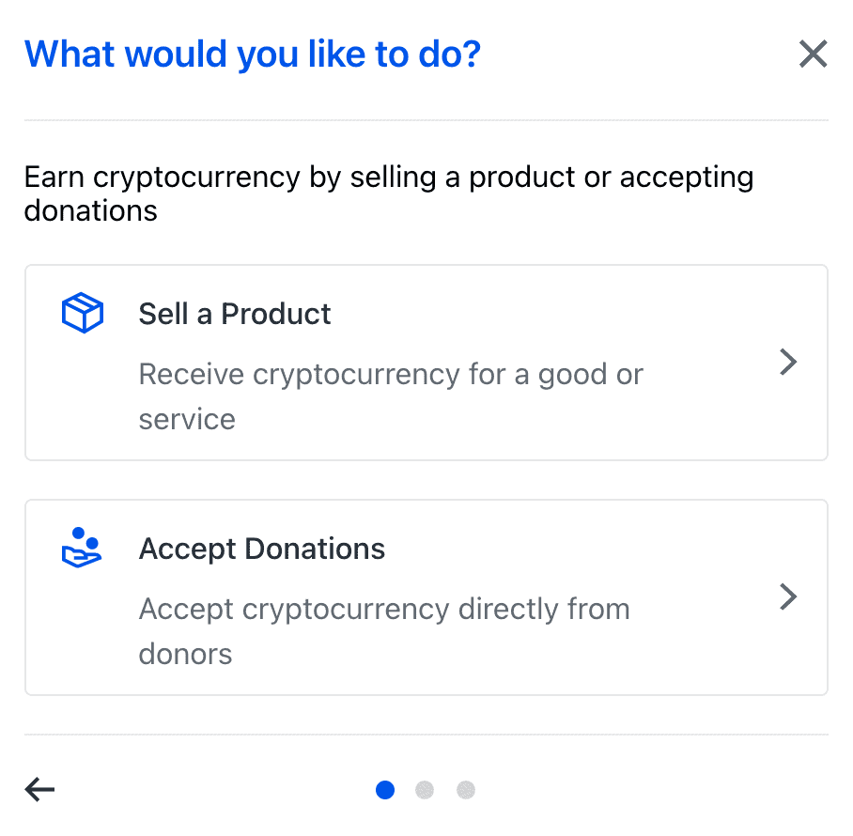Click the "Earn cryptocurrency by selling" subtitle text

click(x=389, y=178)
